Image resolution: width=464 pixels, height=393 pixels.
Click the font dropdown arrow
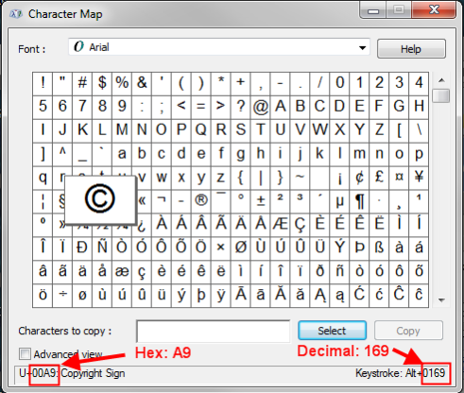(x=363, y=48)
